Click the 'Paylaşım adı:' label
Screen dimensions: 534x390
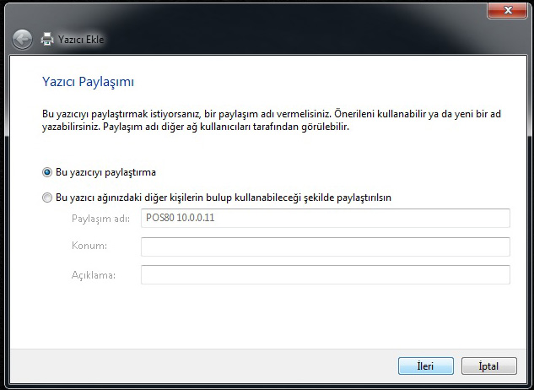(101, 219)
